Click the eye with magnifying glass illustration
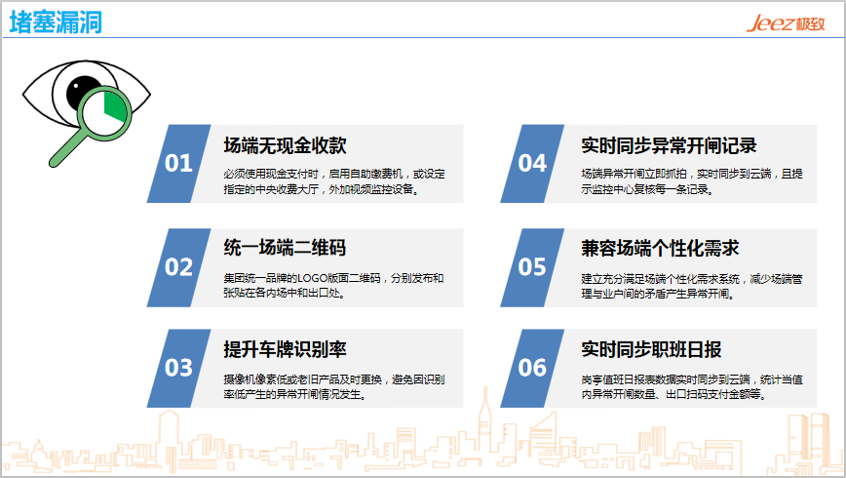Viewport: 846px width, 478px height. pyautogui.click(x=87, y=112)
